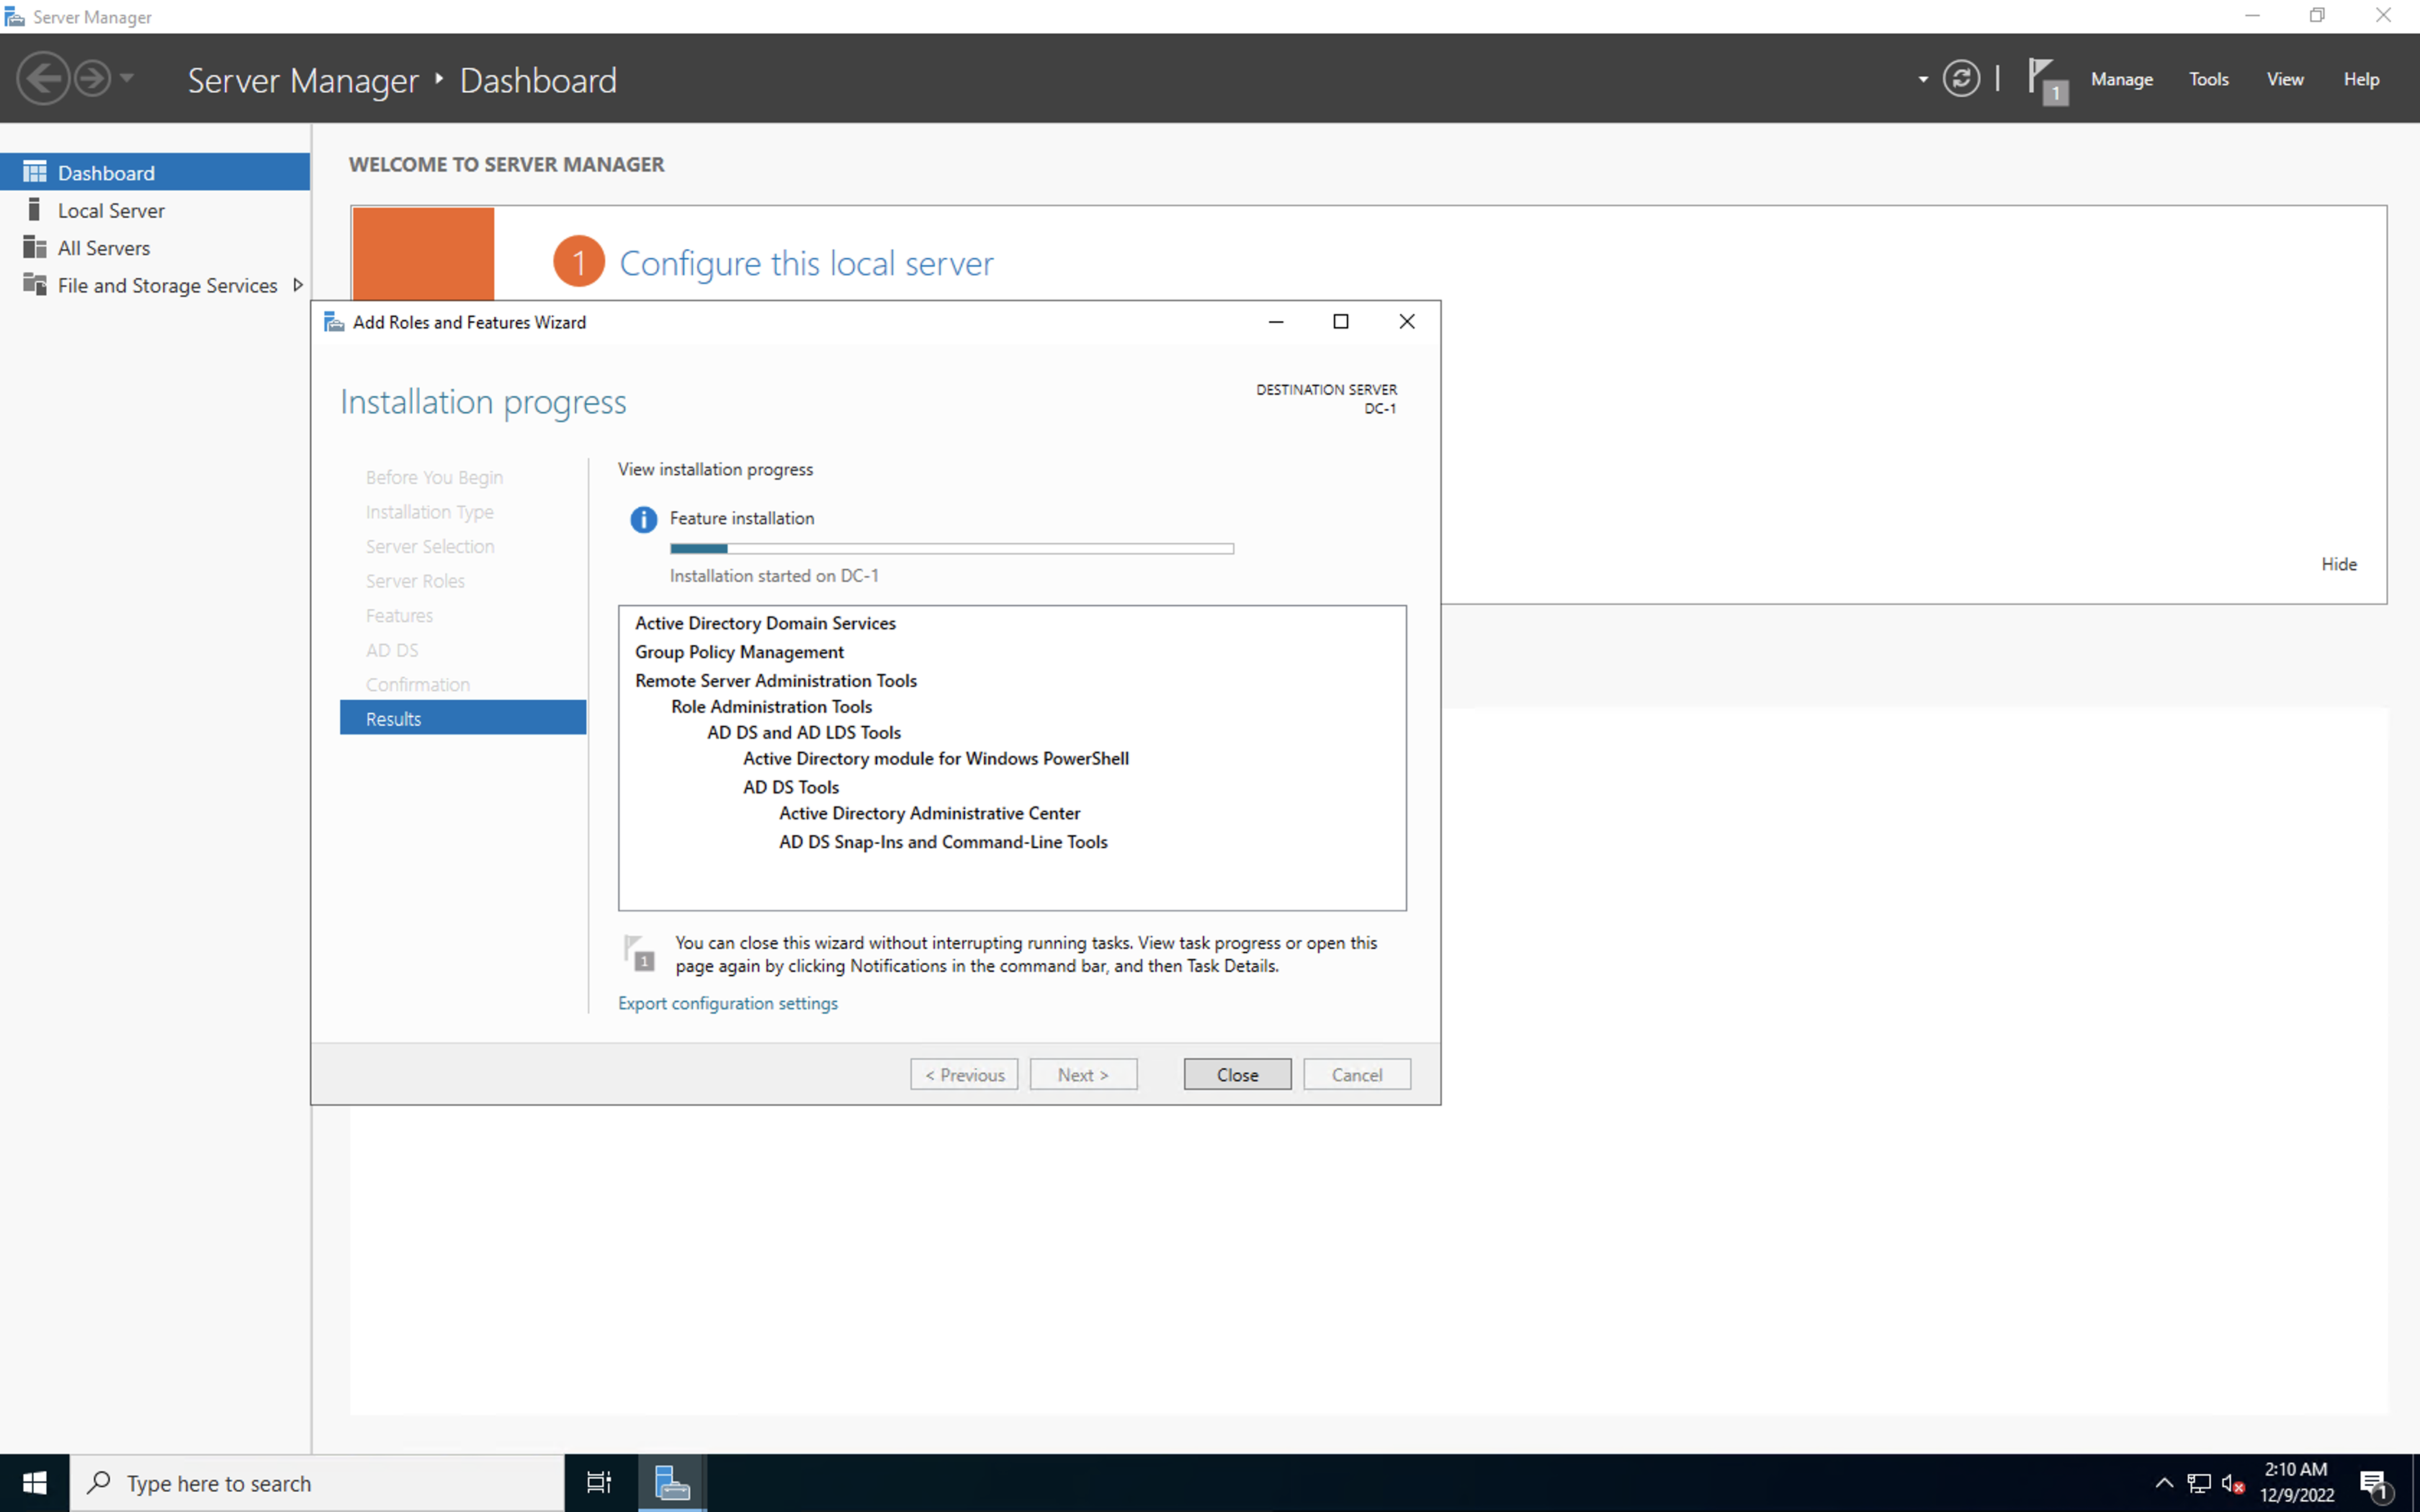Click AD DS and AD LDS Tools entry

(803, 732)
